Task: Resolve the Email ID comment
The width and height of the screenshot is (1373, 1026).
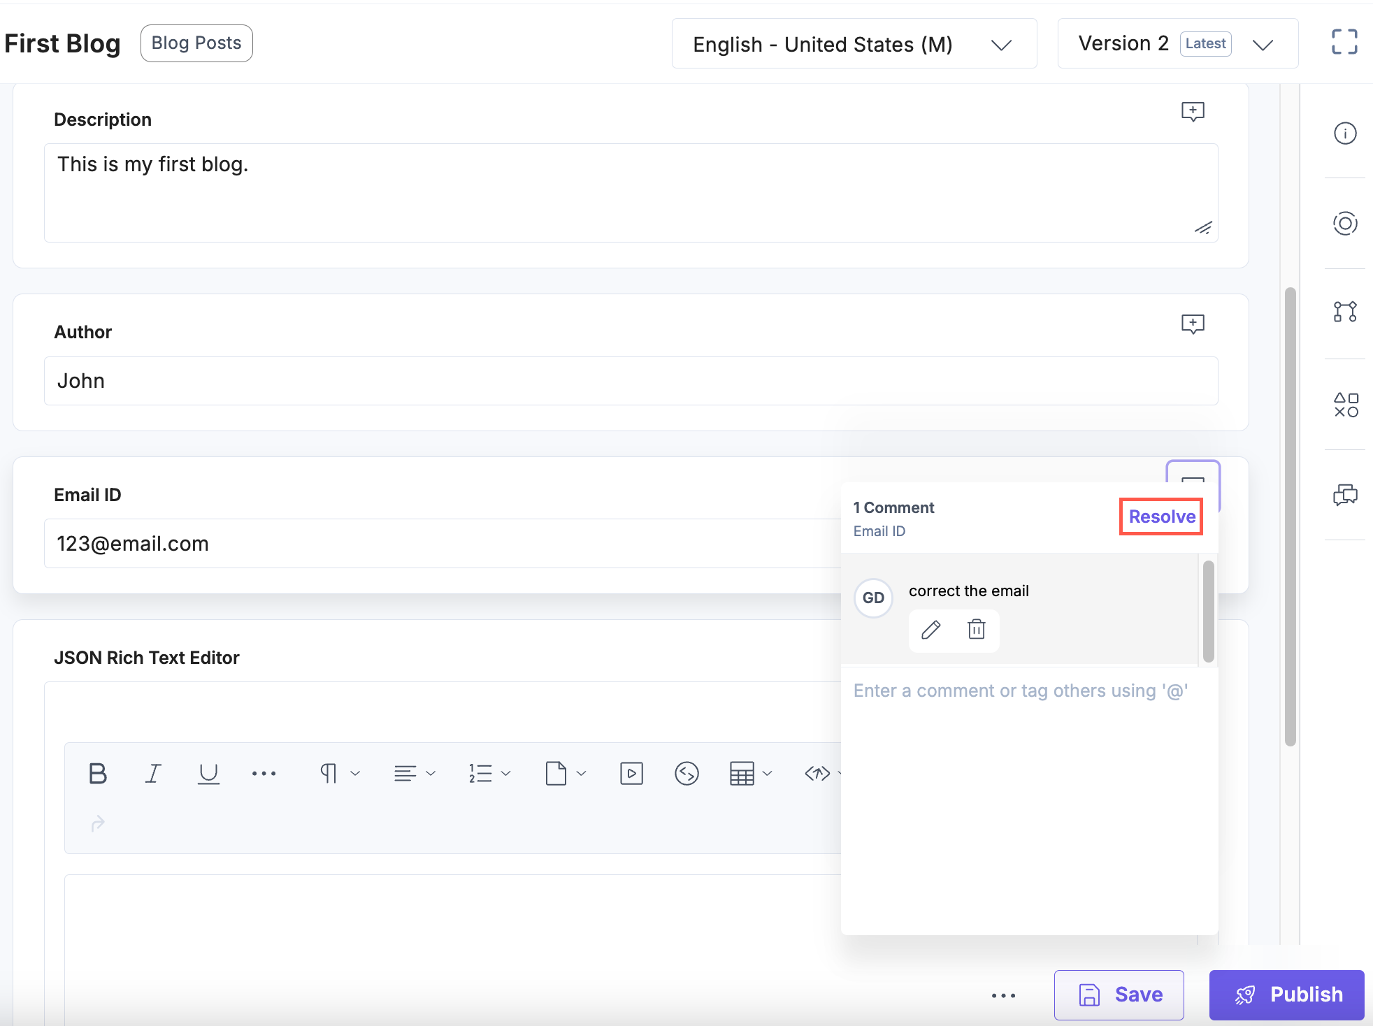Action: coord(1162,516)
